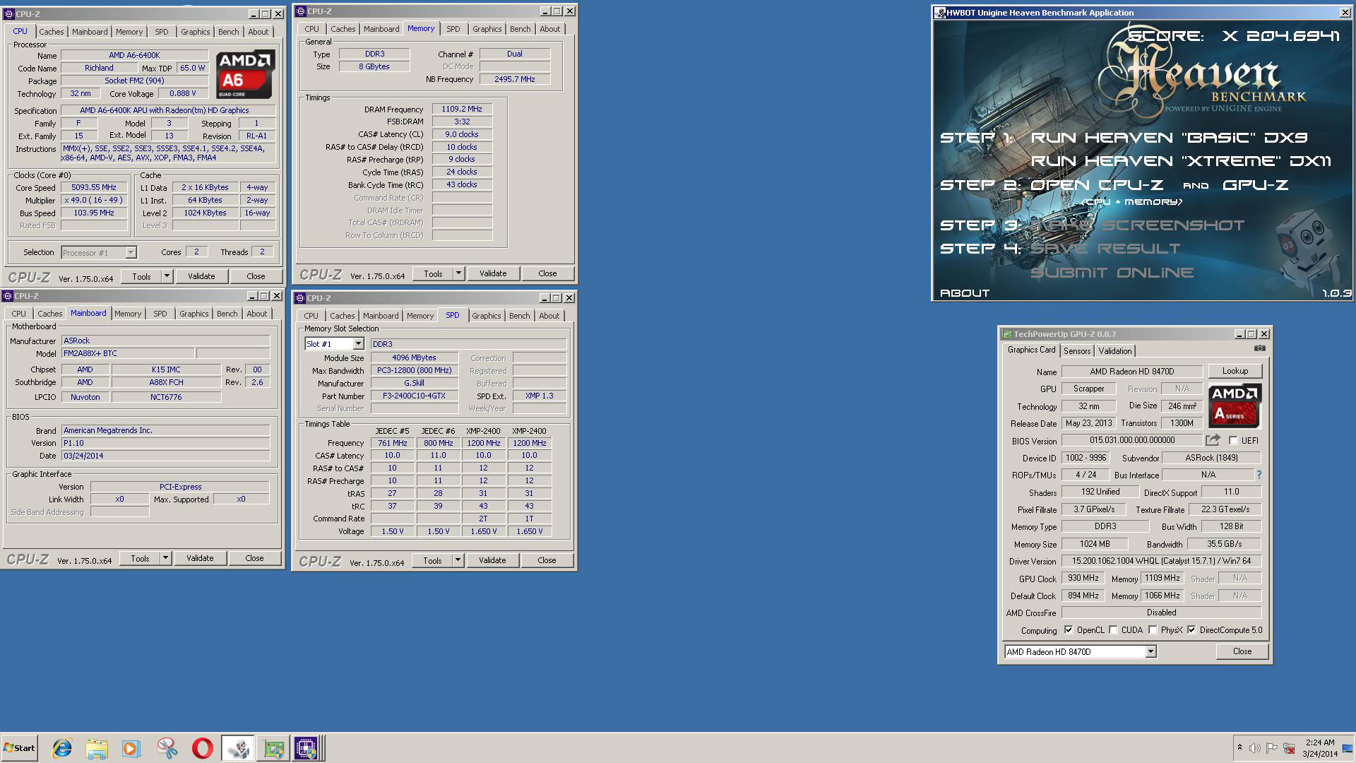This screenshot has height=763, width=1356.
Task: Click the CPU-Z Mainboard window title icon
Action: tap(8, 296)
